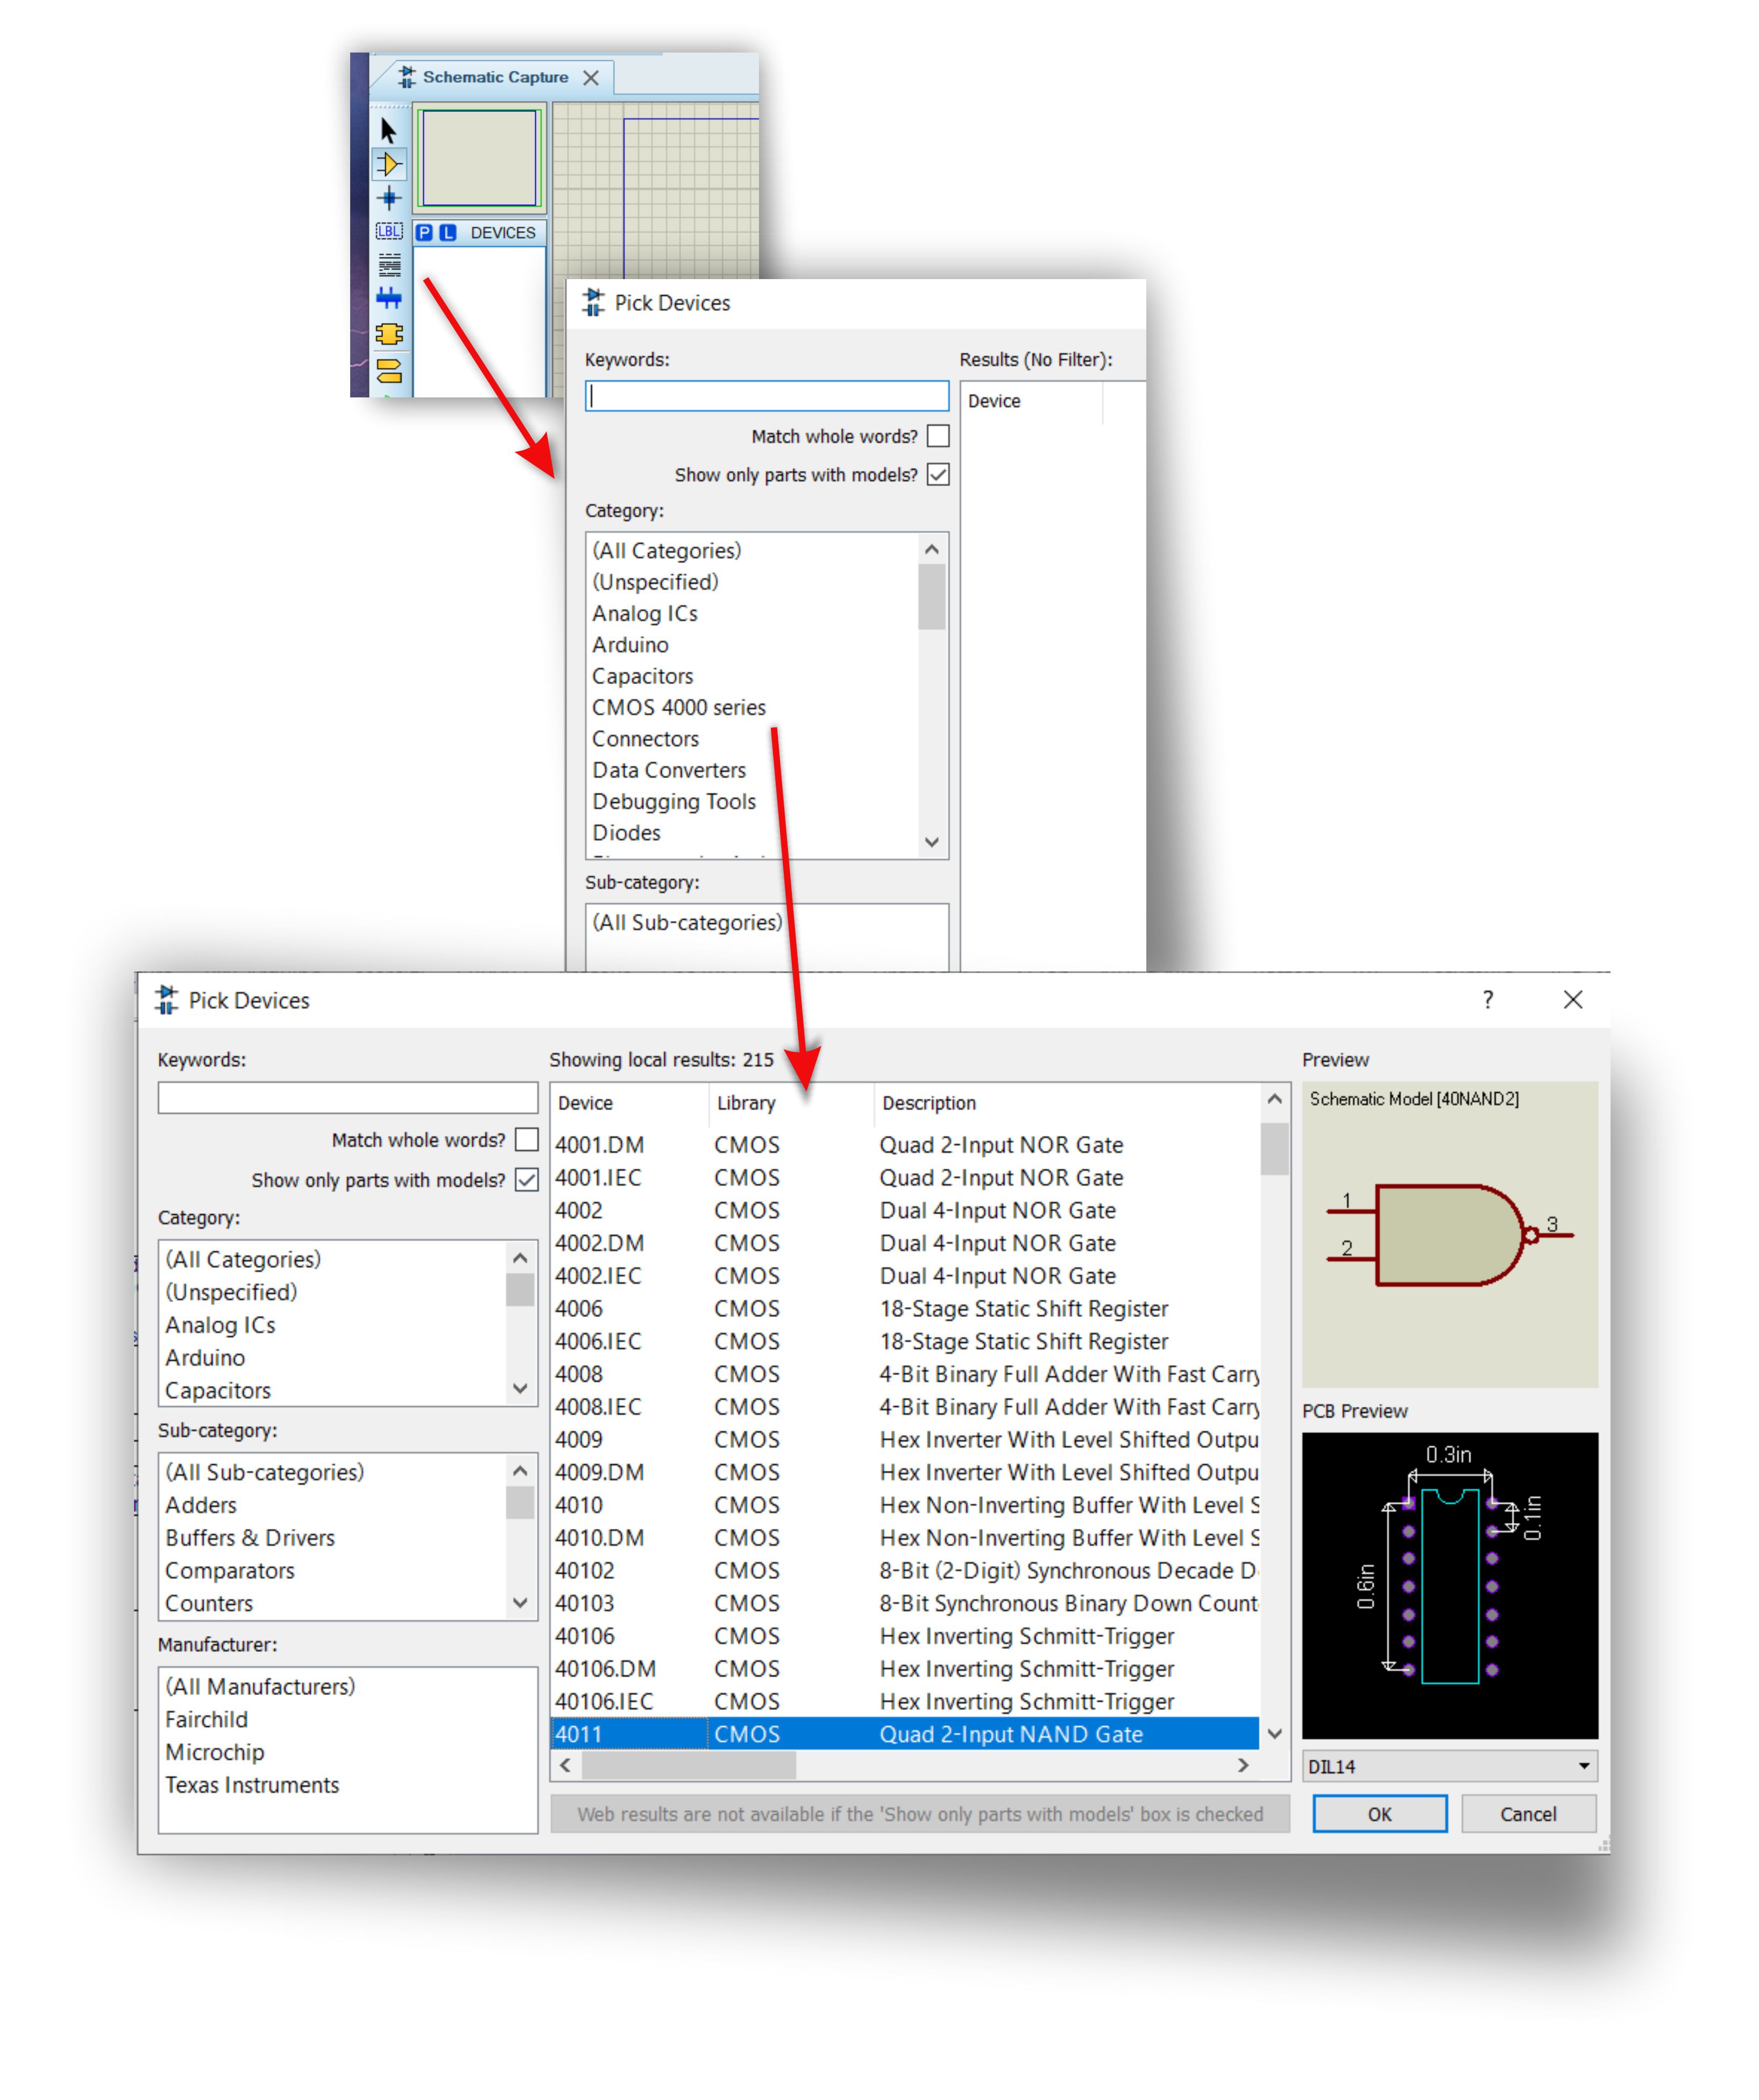1759x2100 pixels.
Task: Select the Subcircuit mode tool
Action: [x=388, y=334]
